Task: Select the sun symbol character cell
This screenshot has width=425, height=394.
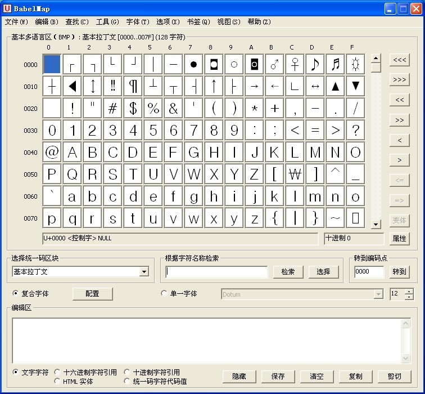Action: (x=355, y=64)
